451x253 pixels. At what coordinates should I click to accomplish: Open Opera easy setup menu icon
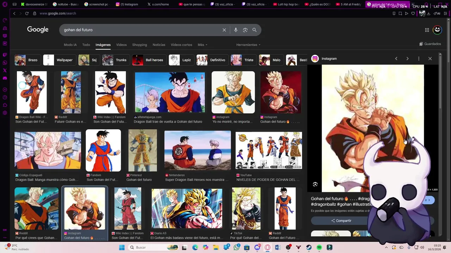445,13
